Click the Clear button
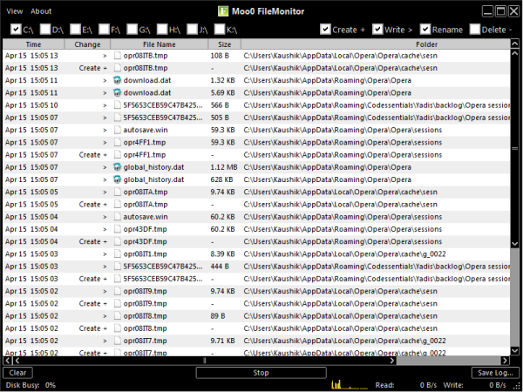Screen dimensions: 523x392 (x=17, y=373)
